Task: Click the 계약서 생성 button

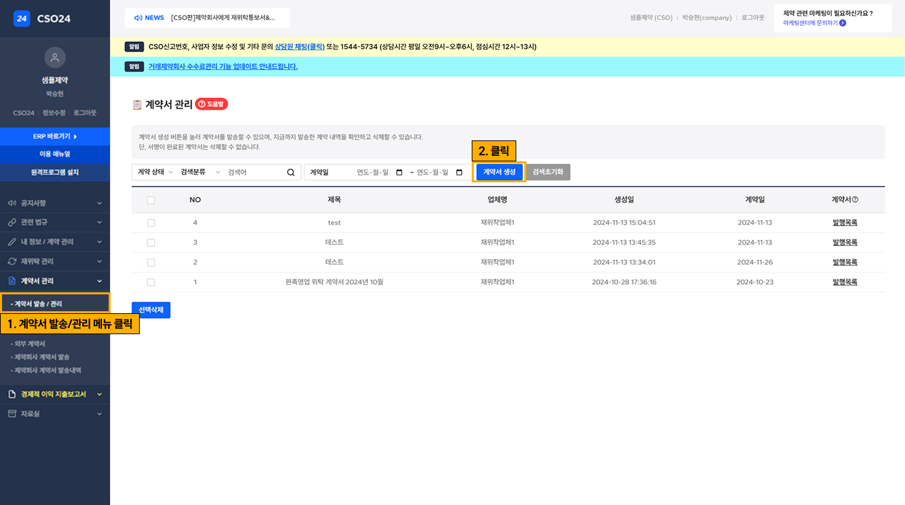Action: click(x=498, y=172)
